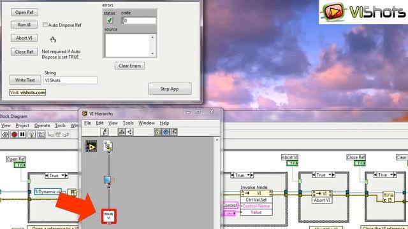Click the pink abc string constant
The height and width of the screenshot is (229, 408).
pyautogui.click(x=229, y=214)
